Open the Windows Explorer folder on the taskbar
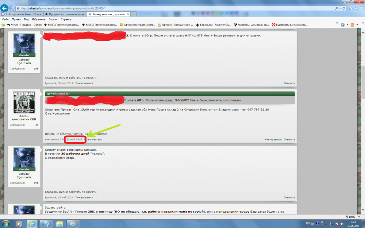Screen dimensions: 365x228 tap(59, 224)
